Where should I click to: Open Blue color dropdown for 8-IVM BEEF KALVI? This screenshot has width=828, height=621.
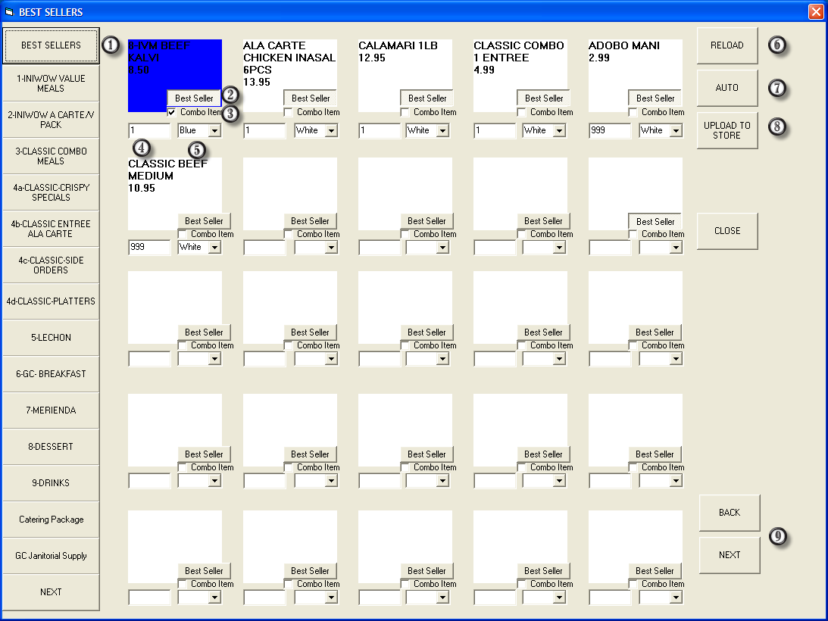[x=214, y=130]
